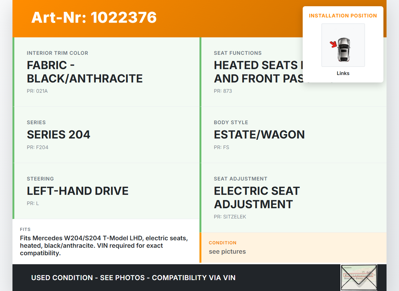Select the Estate/Wagon body style card
Screen dimensions: 399x291
(293, 134)
